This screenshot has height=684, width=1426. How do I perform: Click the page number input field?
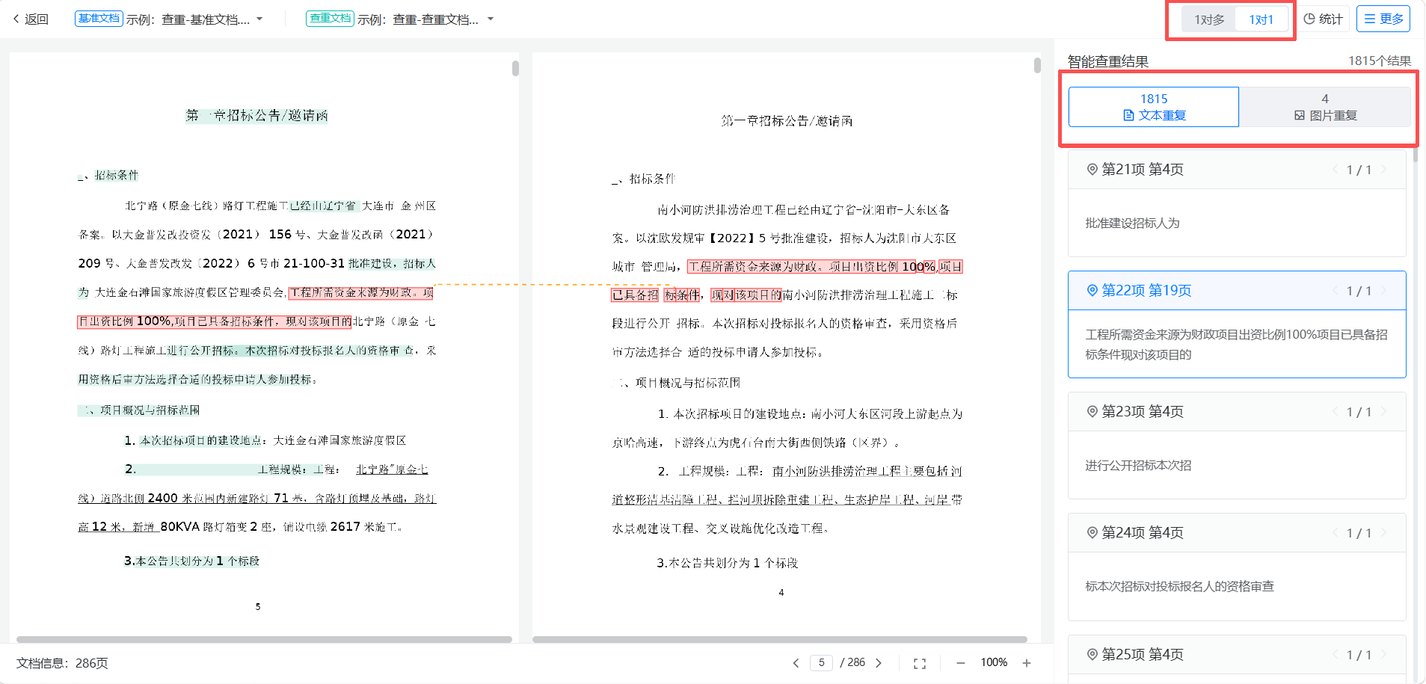(821, 663)
